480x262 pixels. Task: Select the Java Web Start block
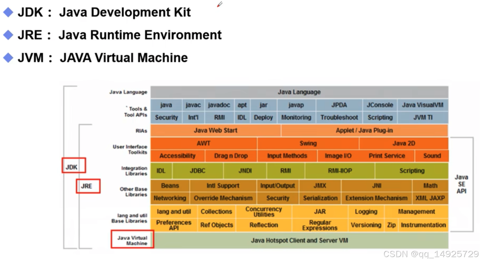[215, 130]
